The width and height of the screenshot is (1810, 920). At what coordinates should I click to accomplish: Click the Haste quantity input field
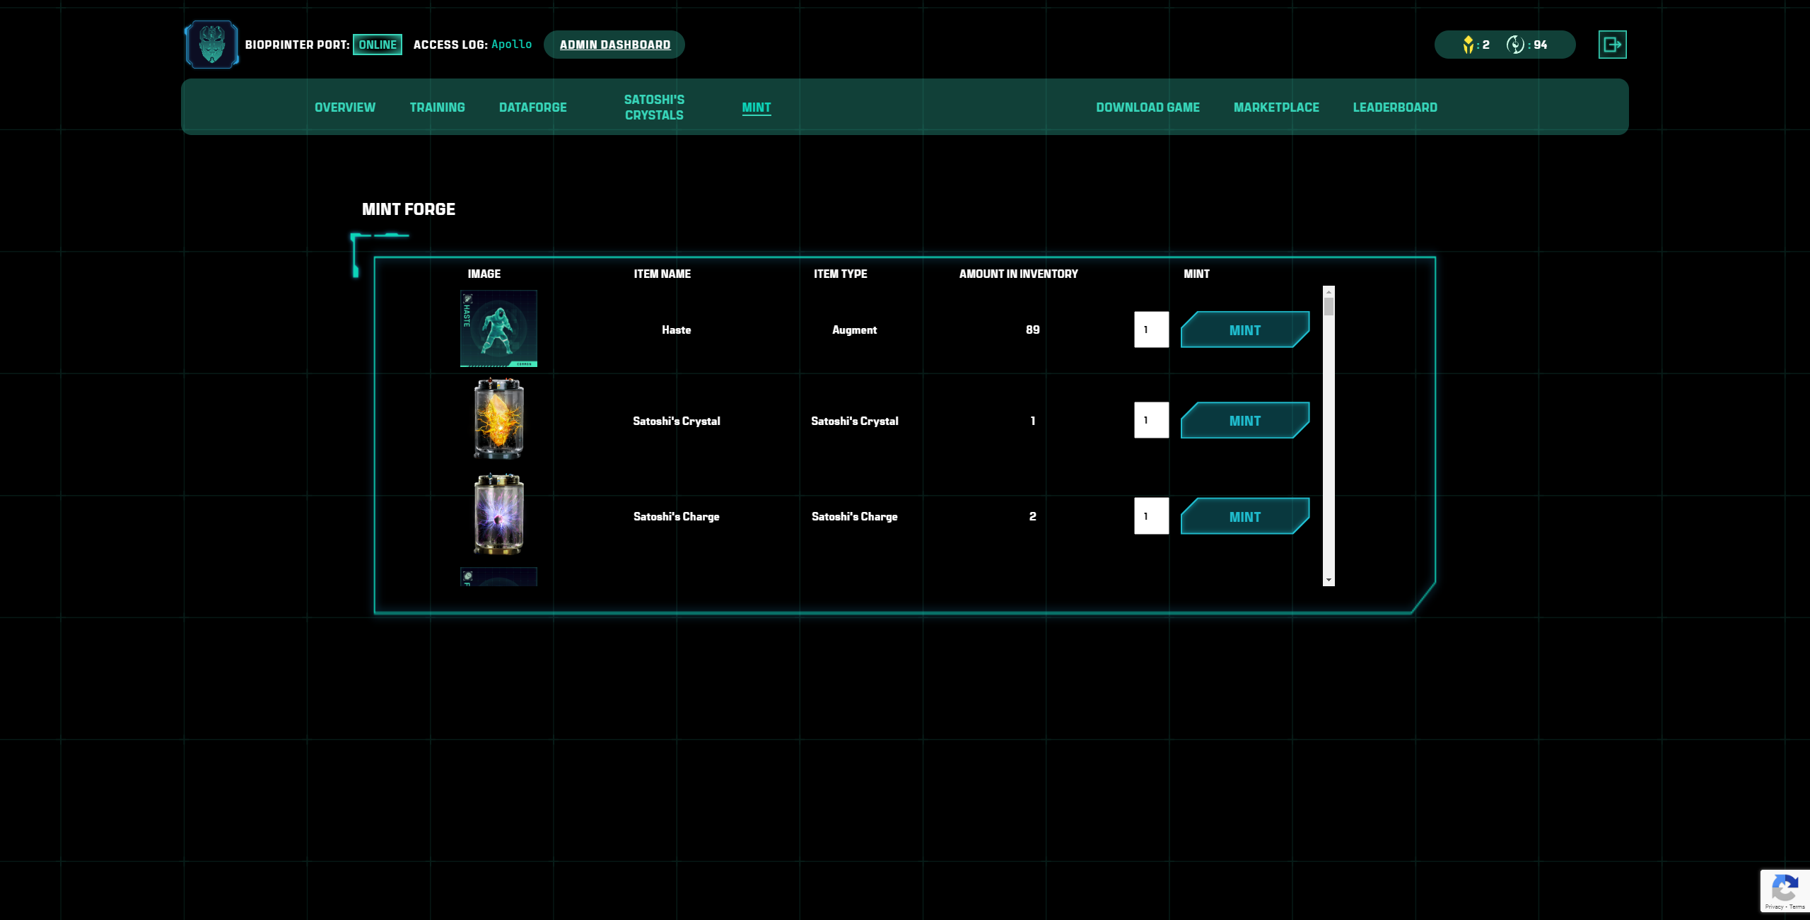tap(1151, 330)
